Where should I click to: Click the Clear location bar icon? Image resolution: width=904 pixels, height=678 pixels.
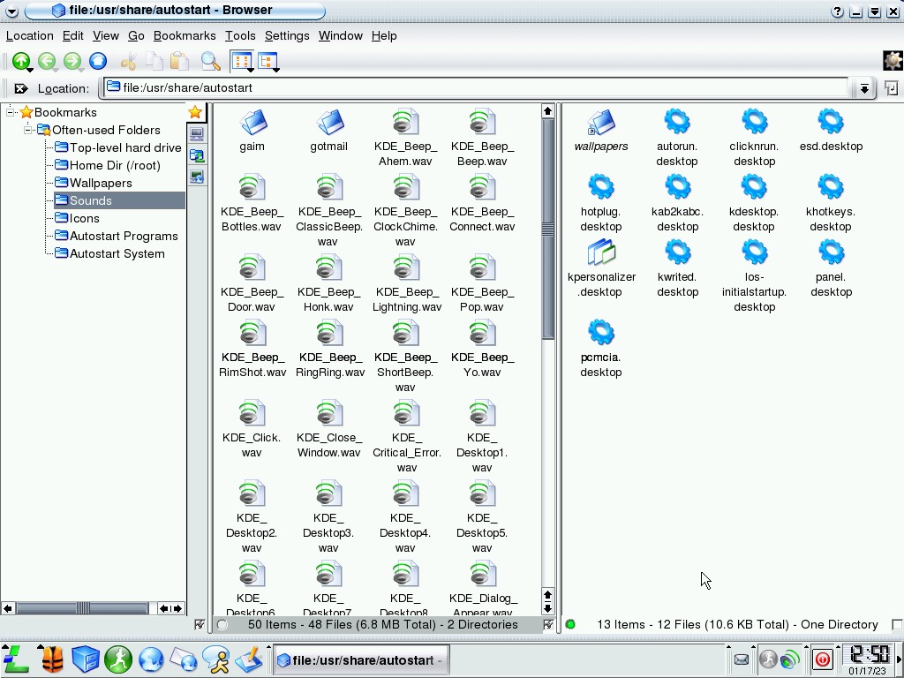tap(21, 88)
